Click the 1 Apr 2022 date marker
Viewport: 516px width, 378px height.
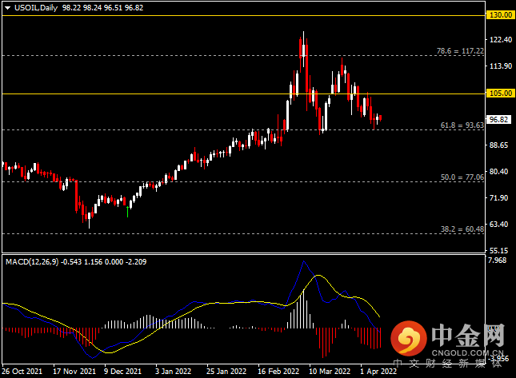tap(378, 372)
